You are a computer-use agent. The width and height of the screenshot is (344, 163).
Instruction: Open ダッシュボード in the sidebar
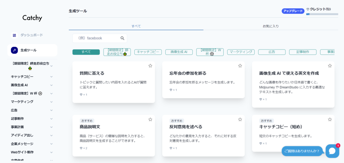[x=32, y=35]
